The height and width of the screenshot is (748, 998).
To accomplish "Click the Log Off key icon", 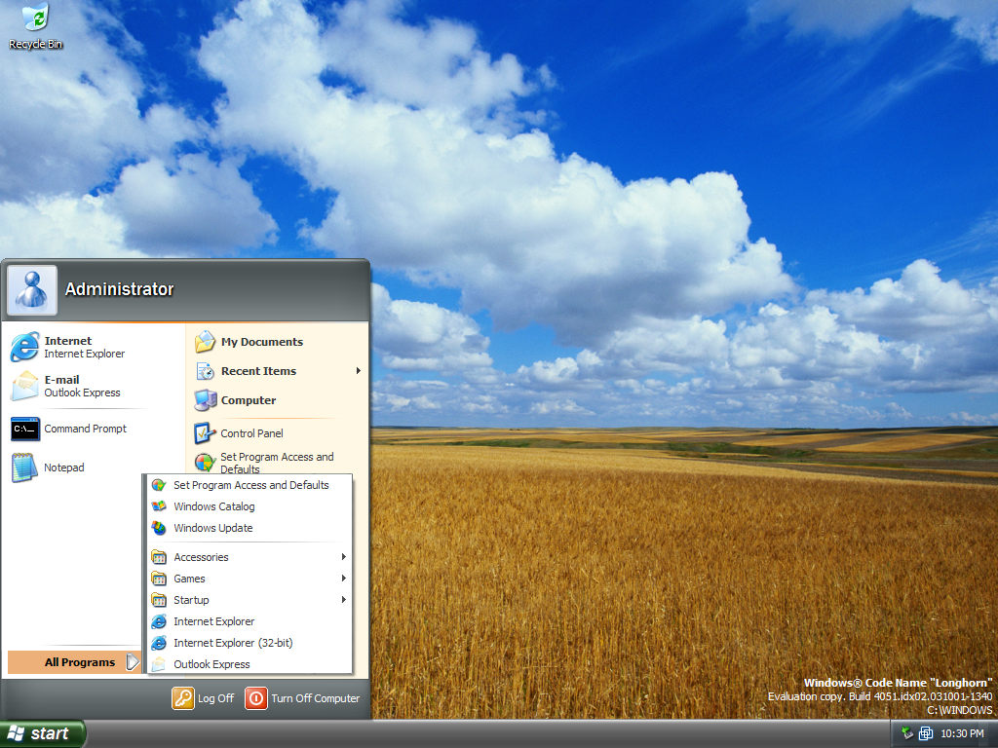I will point(182,698).
